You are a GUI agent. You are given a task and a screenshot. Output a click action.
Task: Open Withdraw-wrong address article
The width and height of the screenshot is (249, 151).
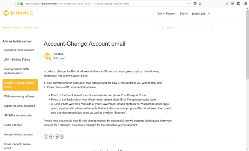pos(19,96)
